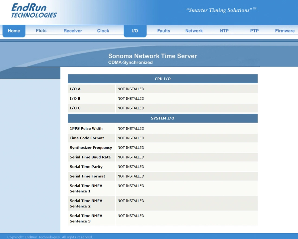
Task: Click Time Code Format NOT INSTALLED value
Action: pos(131,138)
